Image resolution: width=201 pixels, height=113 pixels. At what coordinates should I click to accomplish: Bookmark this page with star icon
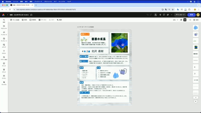173,9
